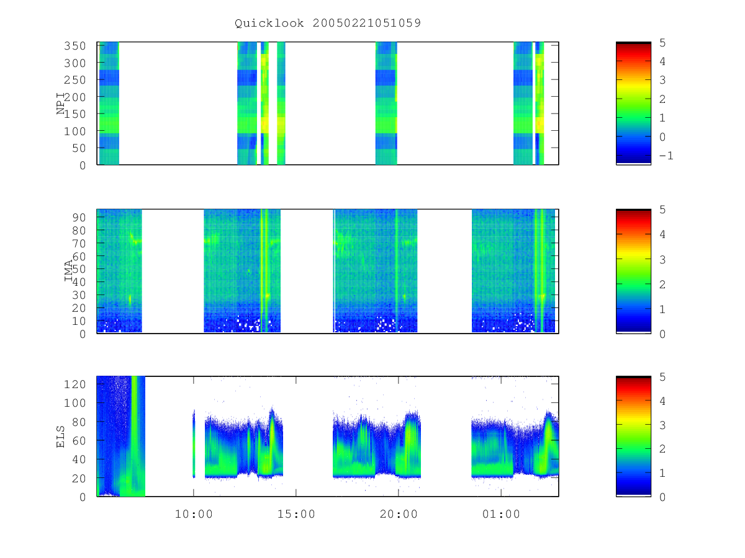The image size is (745, 558).
Task: Click the NPI panel color scale bar
Action: coord(633,103)
